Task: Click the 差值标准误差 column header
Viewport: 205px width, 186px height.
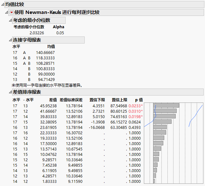Action: [71, 100]
